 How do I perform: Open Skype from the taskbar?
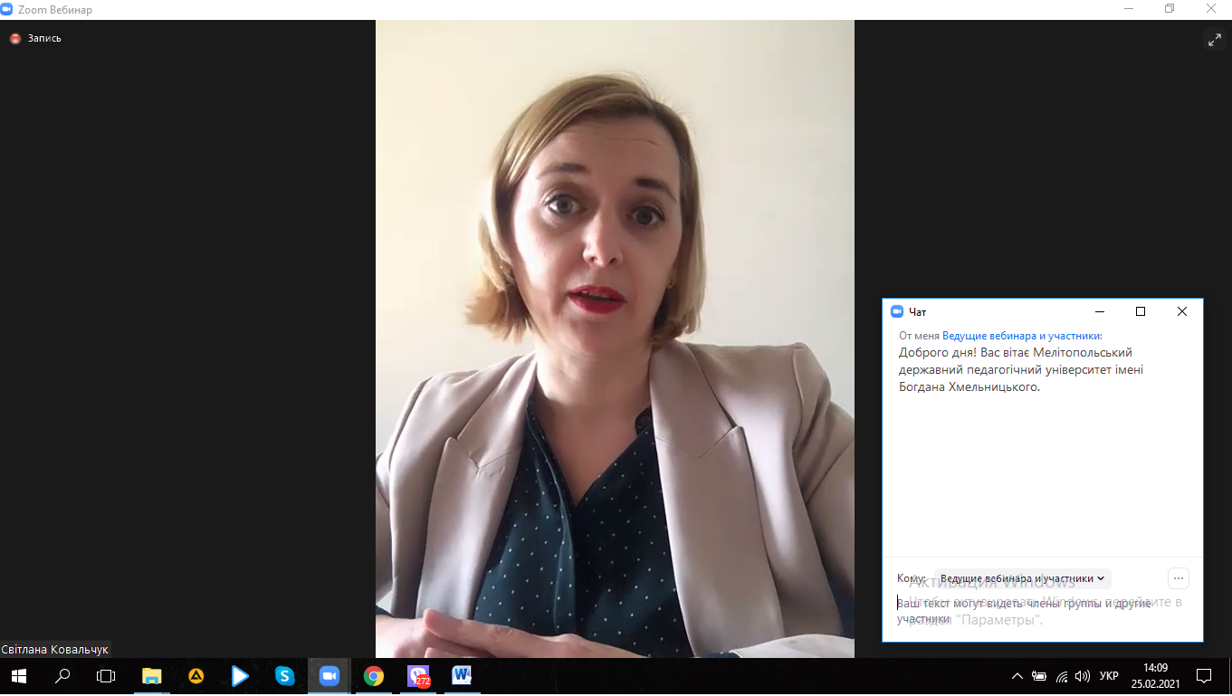click(285, 676)
